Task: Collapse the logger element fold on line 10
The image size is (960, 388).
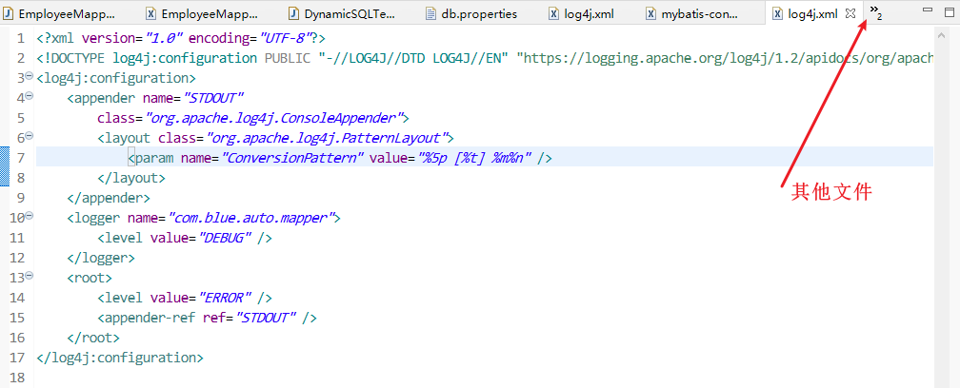Action: (x=30, y=216)
